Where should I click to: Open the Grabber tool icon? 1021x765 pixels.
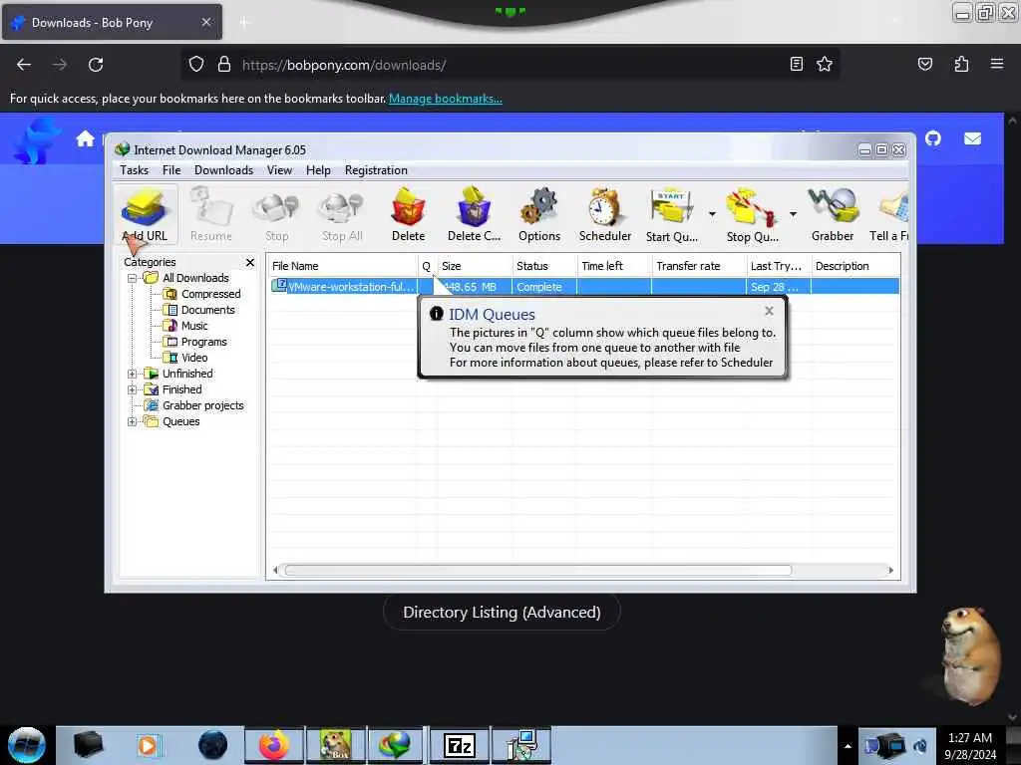[x=833, y=214]
